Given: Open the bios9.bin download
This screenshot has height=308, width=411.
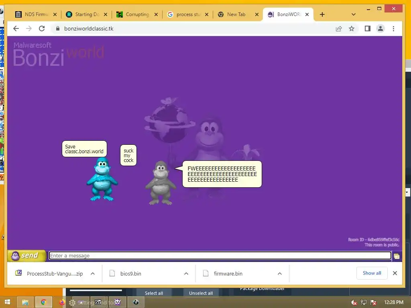Looking at the screenshot, I should coord(126,274).
